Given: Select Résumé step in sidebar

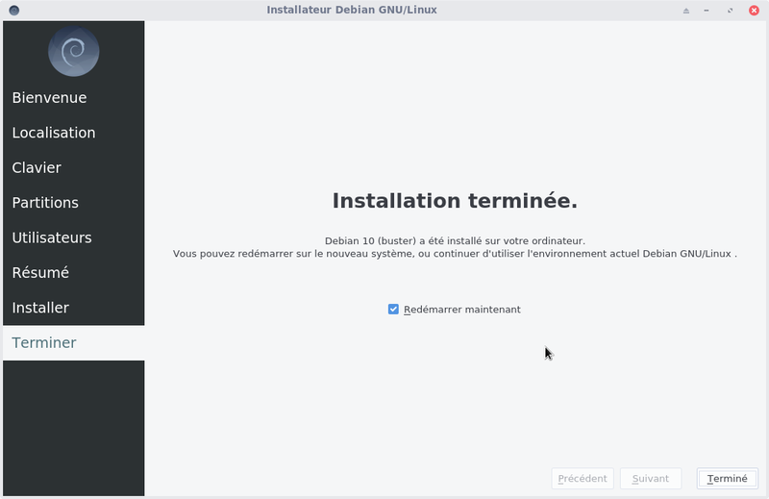Looking at the screenshot, I should click(74, 272).
